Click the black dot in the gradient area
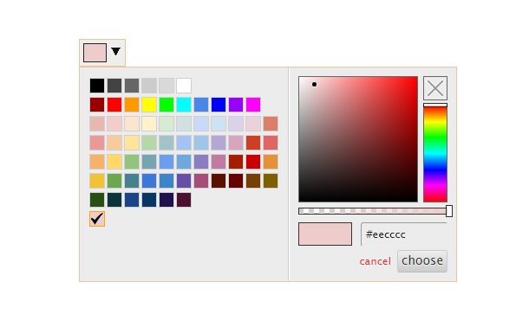The image size is (529, 327). point(314,85)
